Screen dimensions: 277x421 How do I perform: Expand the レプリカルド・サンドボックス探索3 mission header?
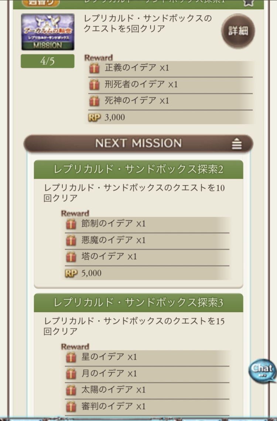(x=138, y=303)
